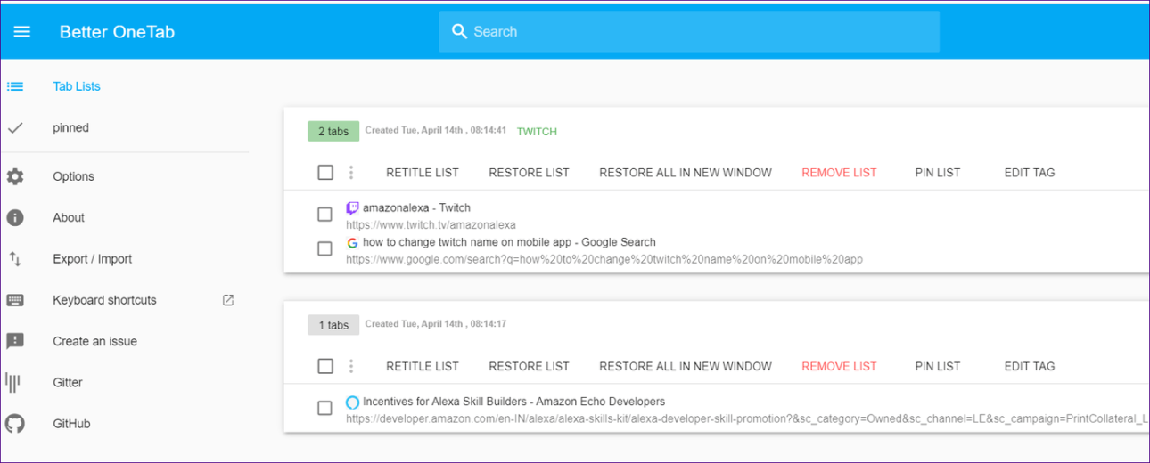The image size is (1150, 463).
Task: Open the three-dot menu of the TWITCH list
Action: [351, 173]
